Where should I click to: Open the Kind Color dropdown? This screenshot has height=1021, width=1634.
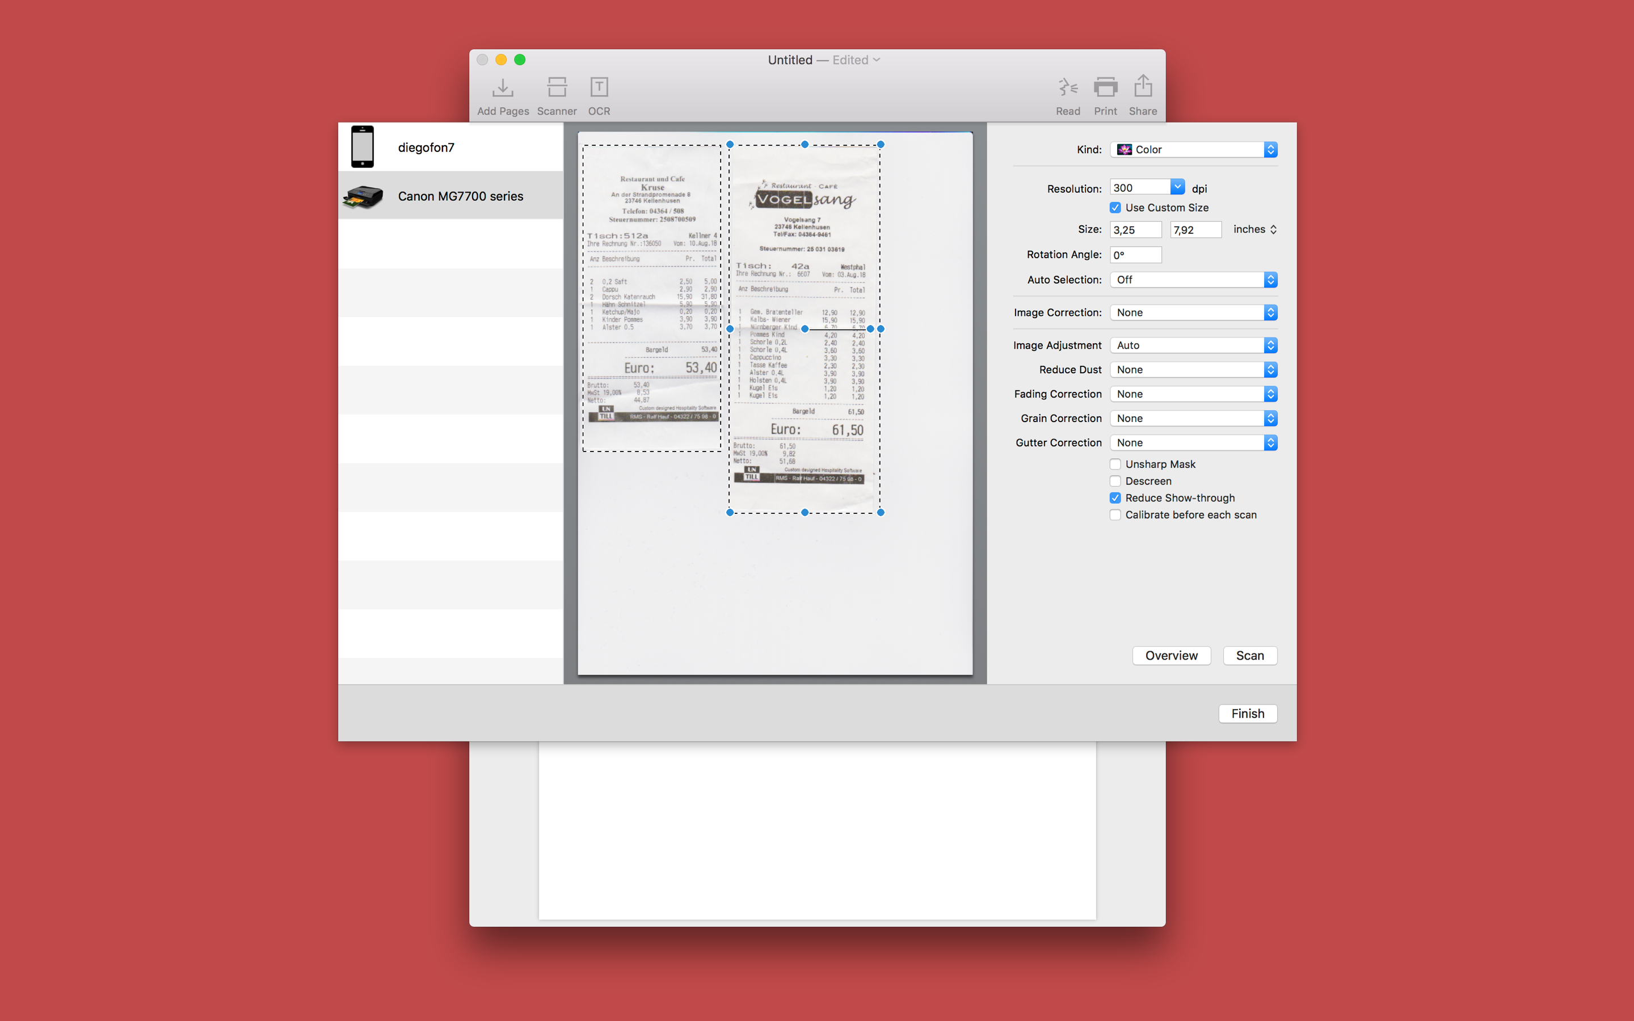(1193, 150)
